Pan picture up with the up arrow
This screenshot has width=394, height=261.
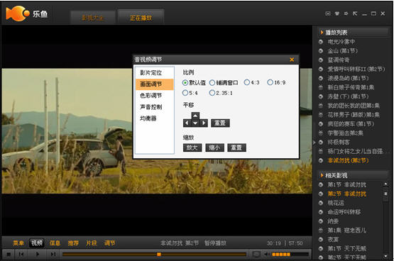point(195,116)
